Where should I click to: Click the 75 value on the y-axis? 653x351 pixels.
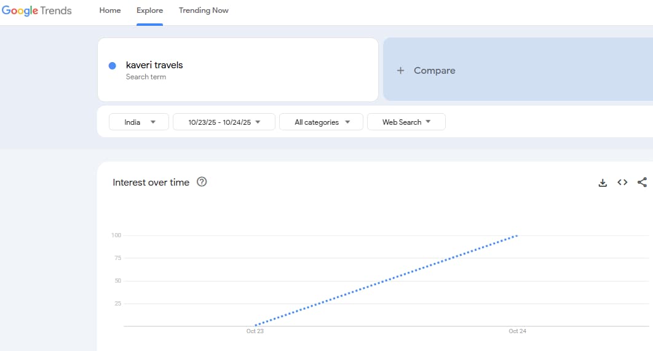click(x=118, y=258)
